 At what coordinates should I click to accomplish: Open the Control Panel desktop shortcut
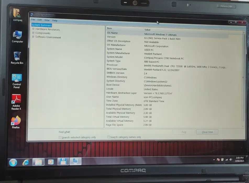[17, 81]
